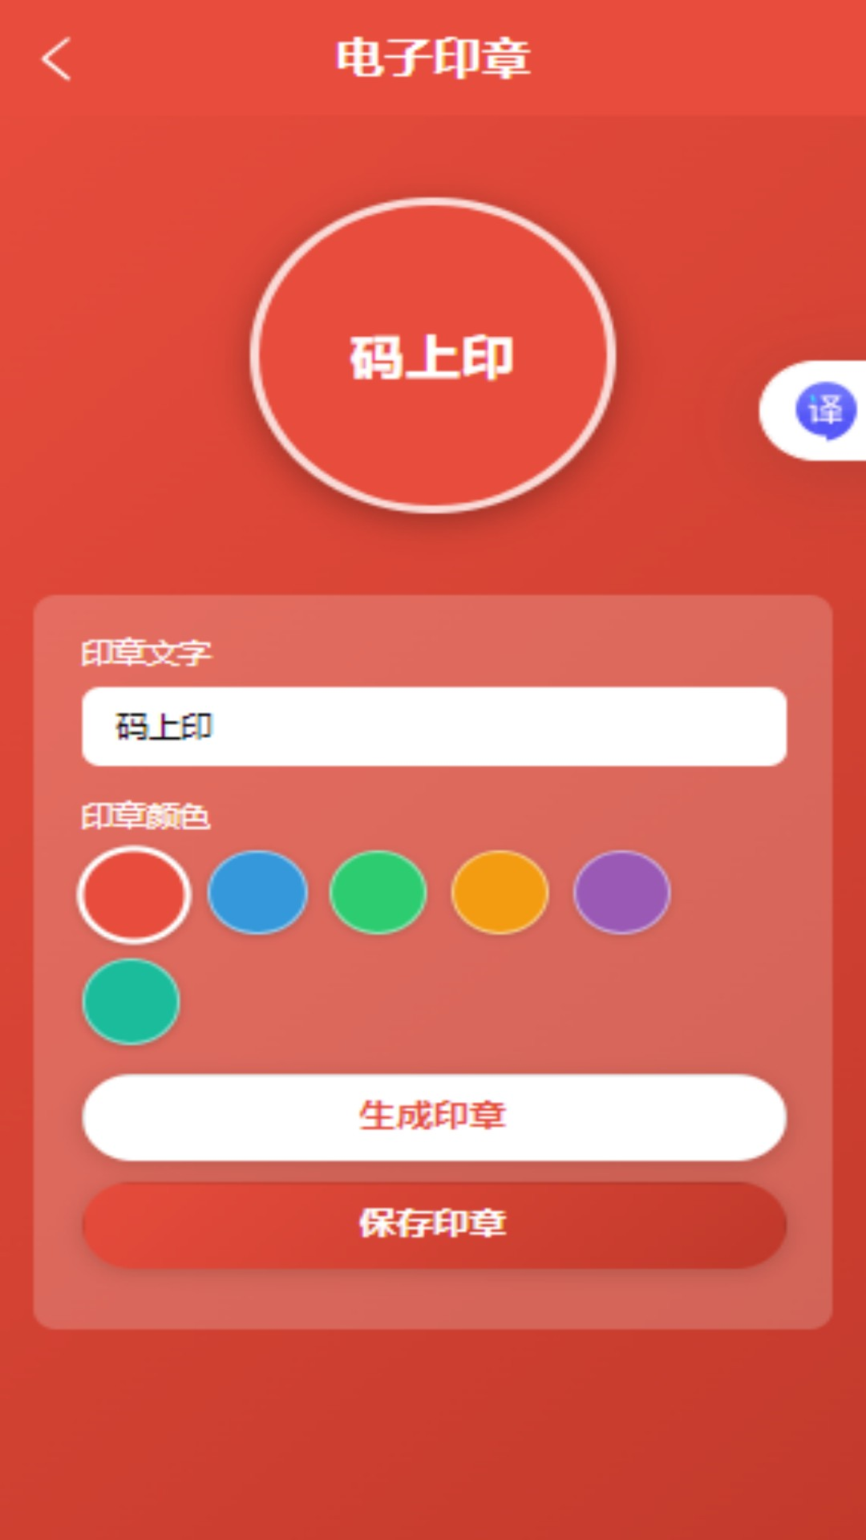
Task: Tap the 印章文字 label
Action: (146, 653)
